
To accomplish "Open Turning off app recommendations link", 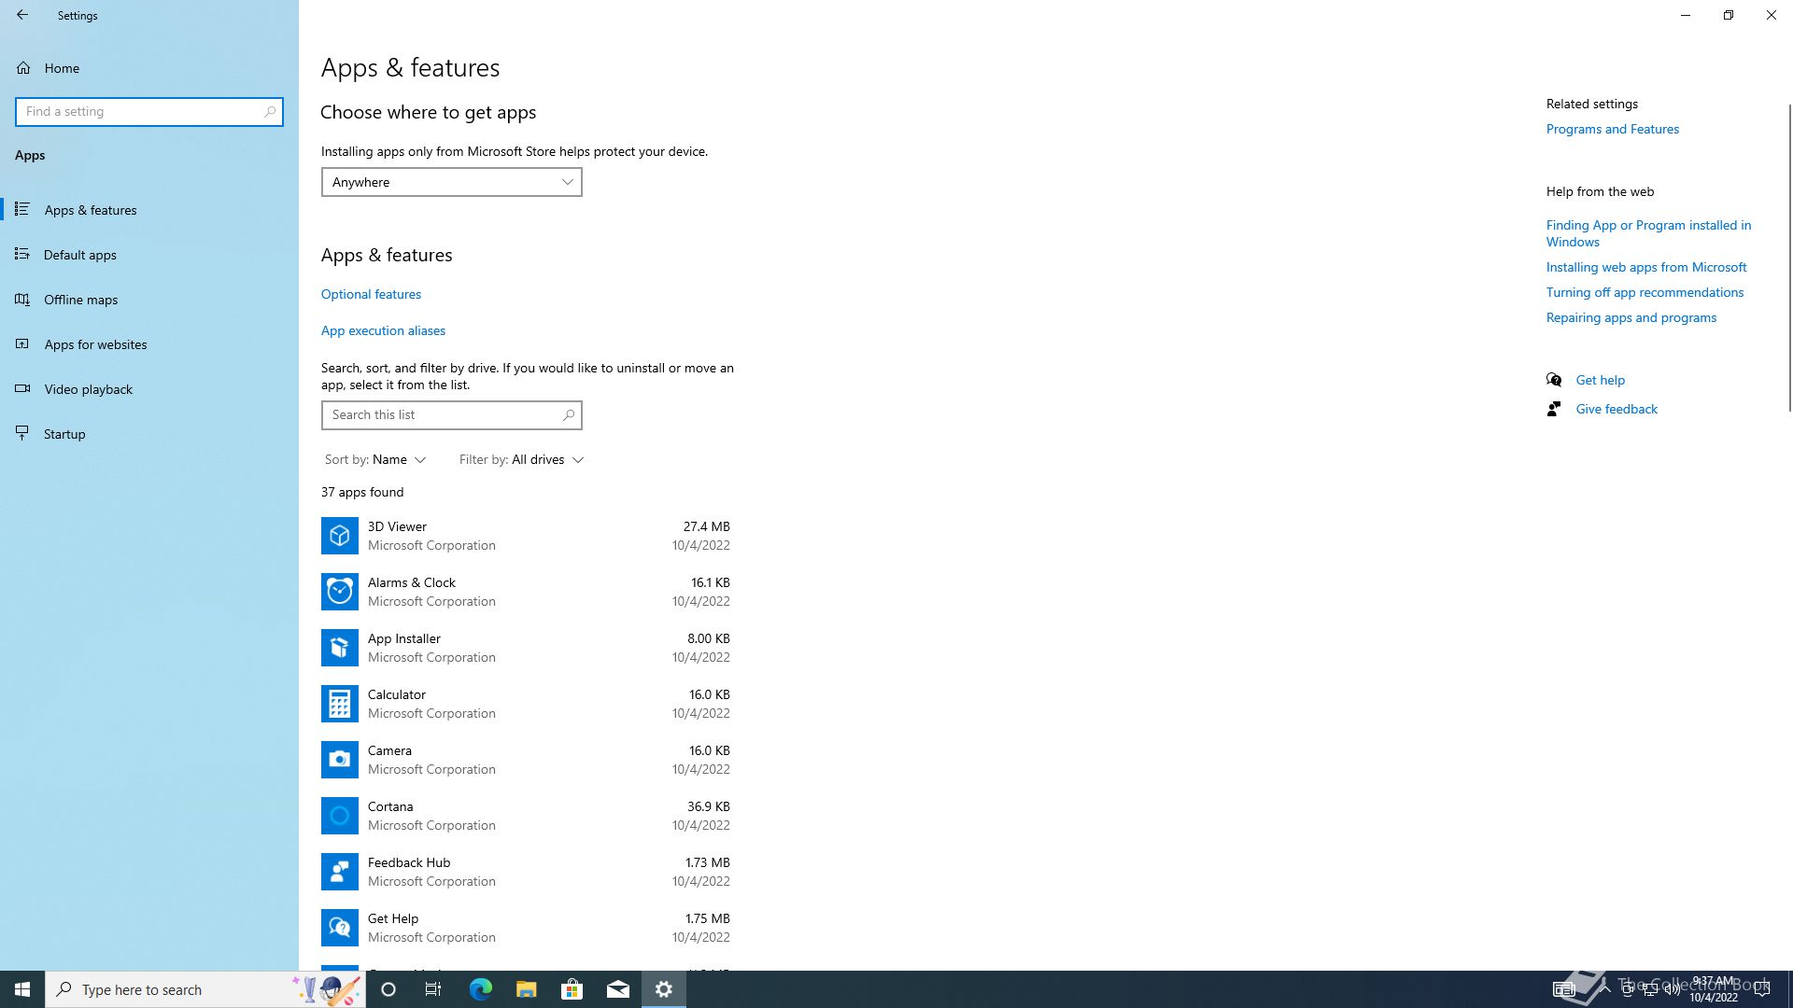I will pyautogui.click(x=1645, y=292).
